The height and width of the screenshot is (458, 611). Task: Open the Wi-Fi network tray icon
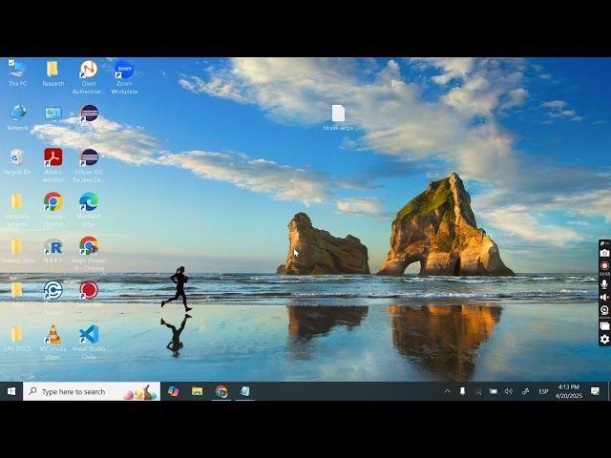[x=478, y=391]
